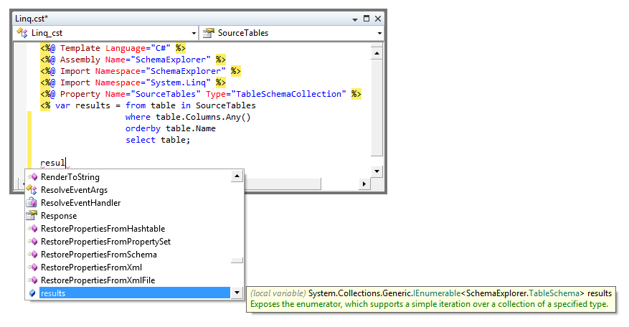
Task: Click the Template Language directive line
Action: 113,48
